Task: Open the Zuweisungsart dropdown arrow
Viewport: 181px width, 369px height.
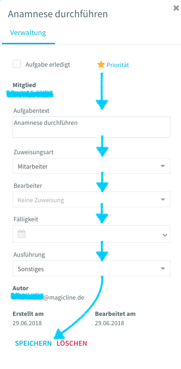Action: (163, 166)
